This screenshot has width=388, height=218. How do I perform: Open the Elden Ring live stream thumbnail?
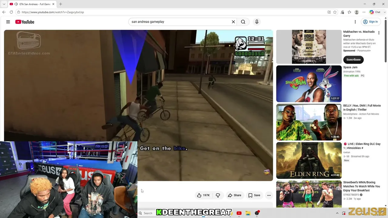[309, 160]
